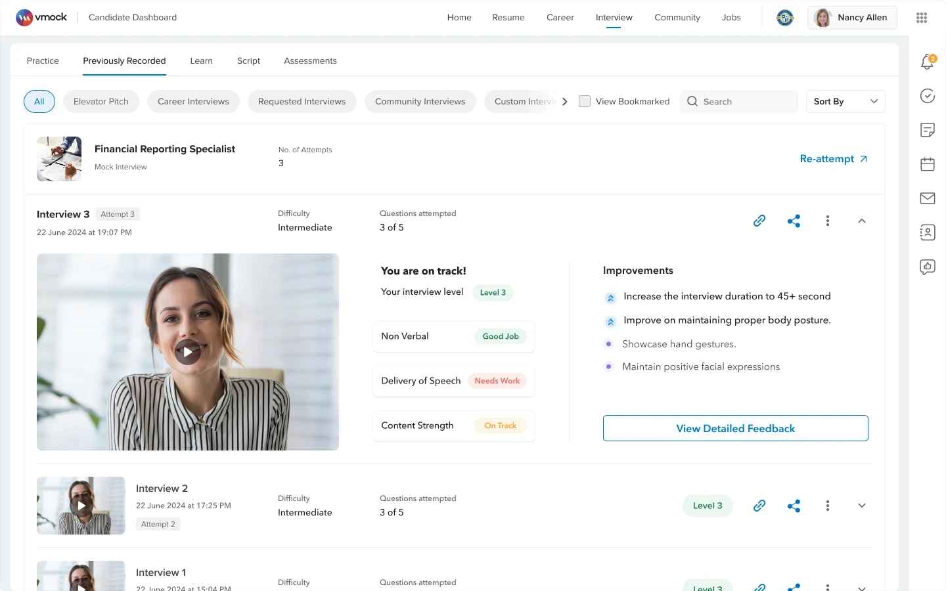Click the Delivery of Speech card
The width and height of the screenshot is (946, 591).
[454, 381]
